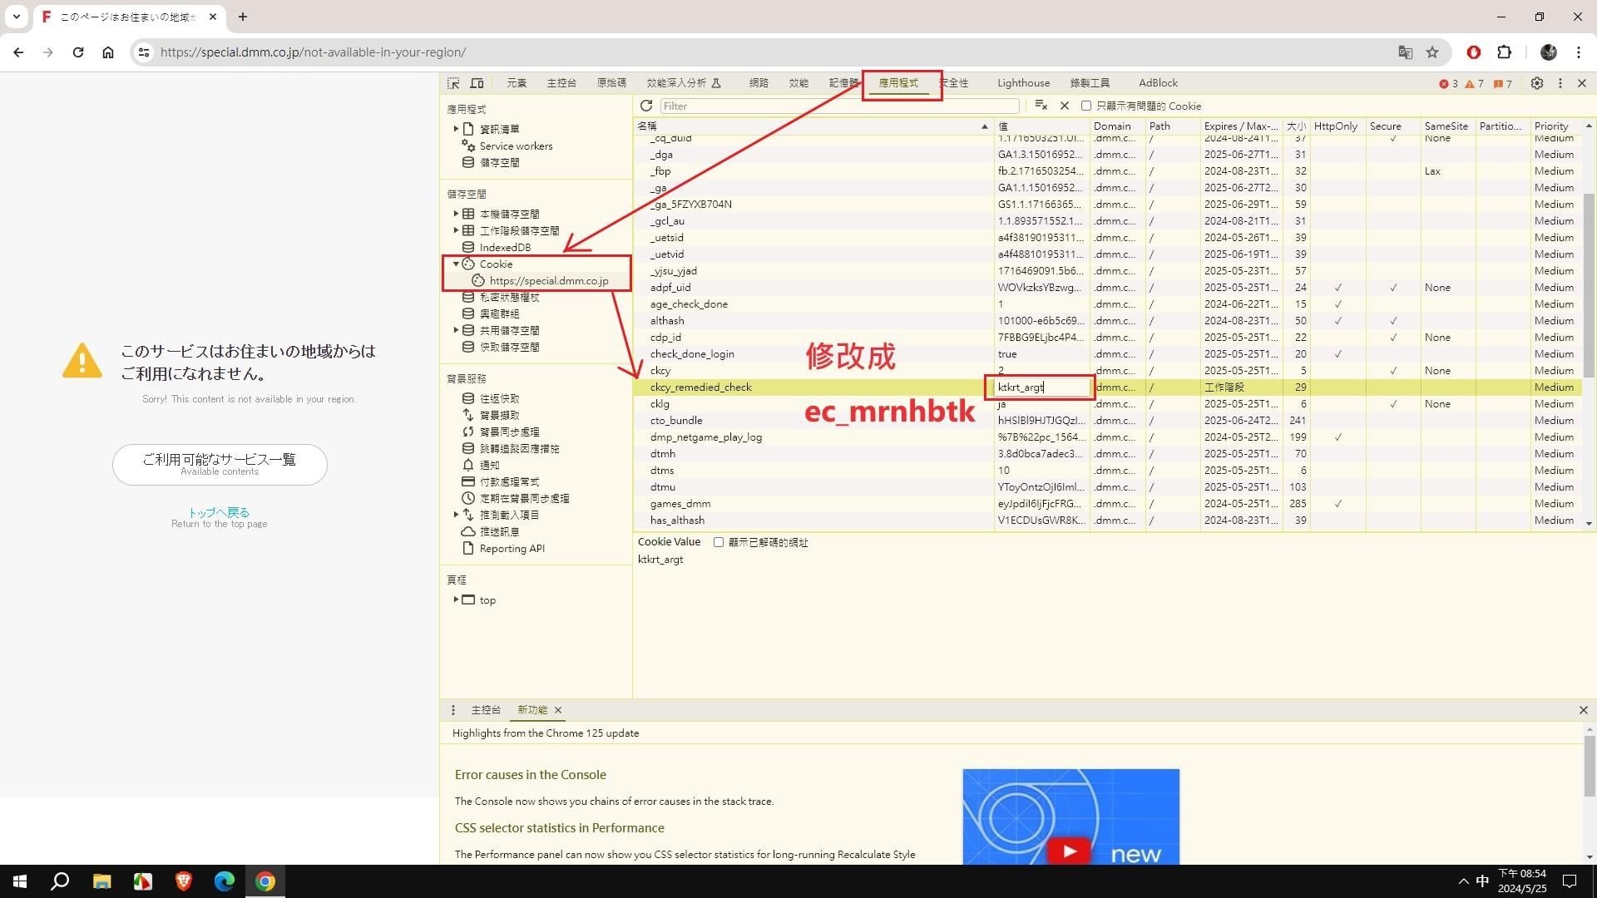Open the DevTools three-dot menu
The width and height of the screenshot is (1597, 898).
point(1560,83)
